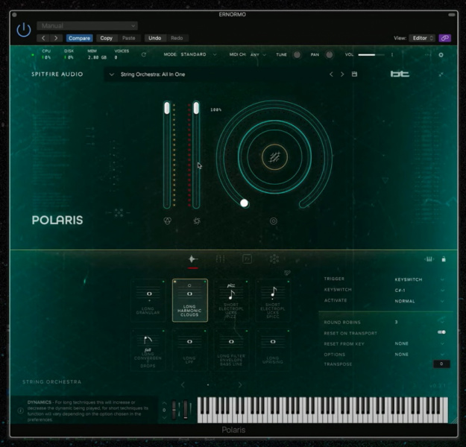This screenshot has width=466, height=447.
Task: Select previous preset arrow next to save icon
Action: (x=331, y=74)
